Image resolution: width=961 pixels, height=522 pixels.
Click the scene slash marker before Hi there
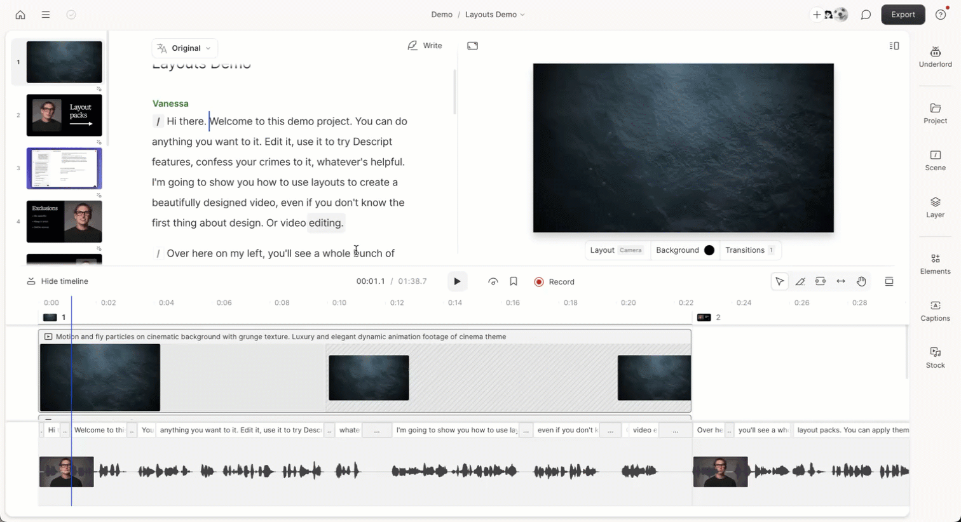[158, 121]
